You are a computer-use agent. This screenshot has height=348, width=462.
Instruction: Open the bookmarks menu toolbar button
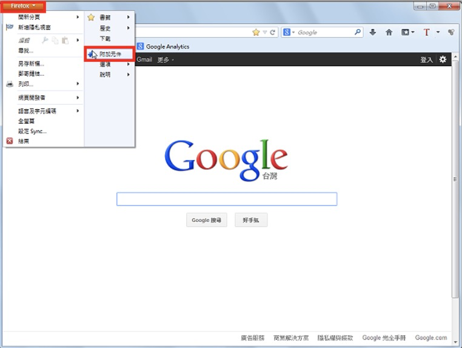click(407, 32)
